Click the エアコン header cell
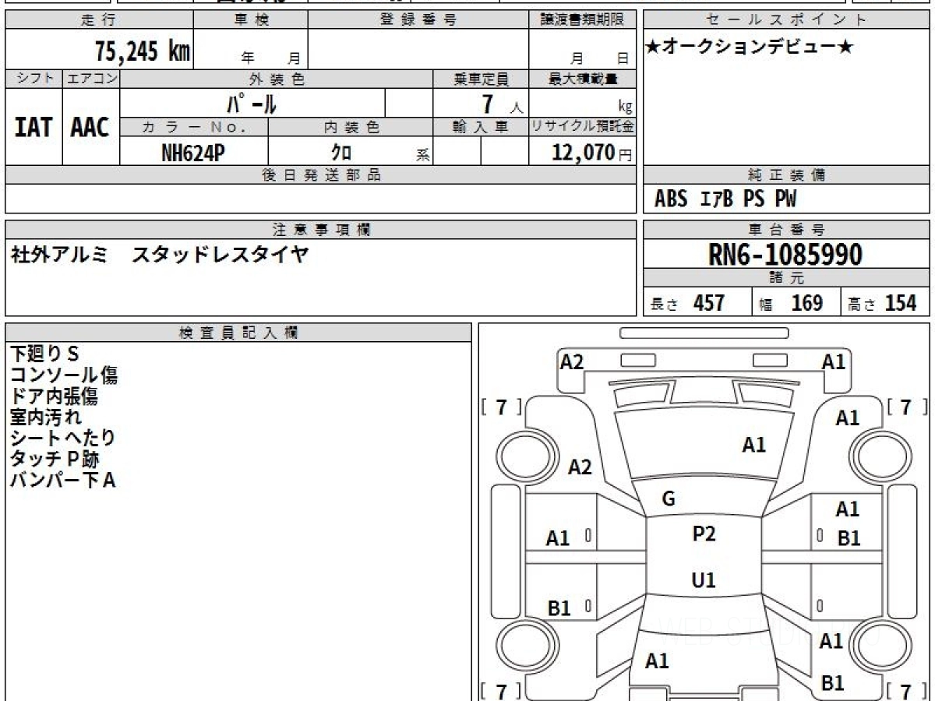The width and height of the screenshot is (935, 701). [x=90, y=79]
